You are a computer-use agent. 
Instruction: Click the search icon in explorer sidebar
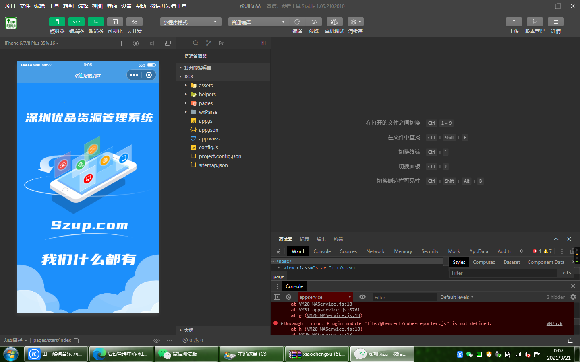click(x=196, y=43)
